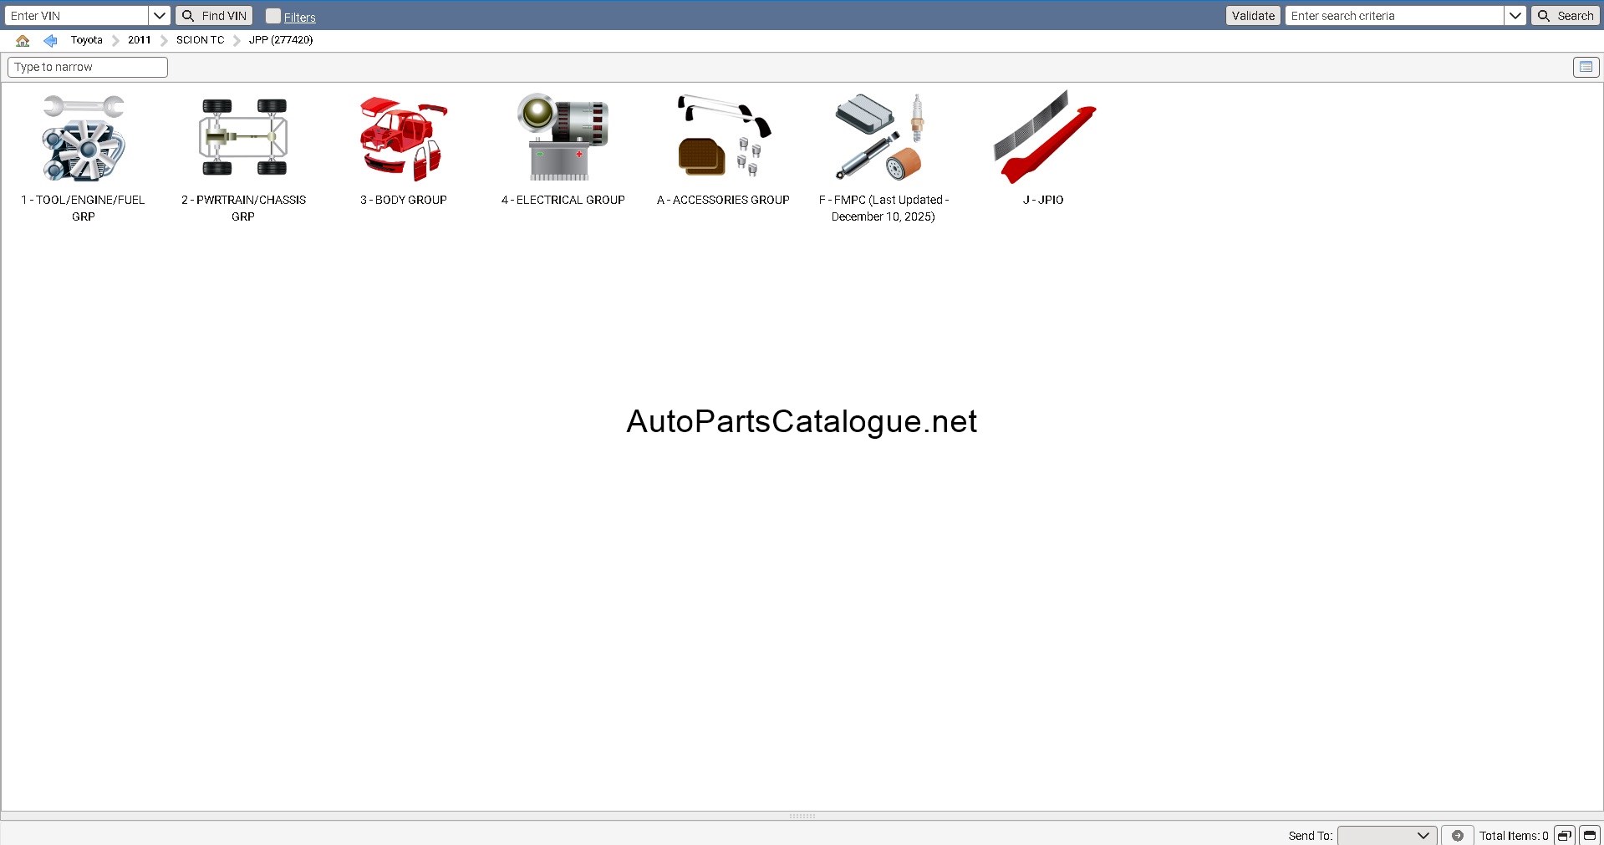This screenshot has height=845, width=1604.
Task: Open the Electrical Group alternator icon
Action: pos(563,137)
